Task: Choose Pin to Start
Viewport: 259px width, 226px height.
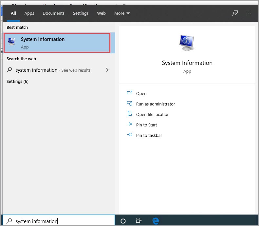Action: (x=146, y=125)
